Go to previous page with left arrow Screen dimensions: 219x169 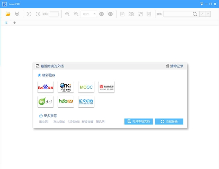[29, 14]
